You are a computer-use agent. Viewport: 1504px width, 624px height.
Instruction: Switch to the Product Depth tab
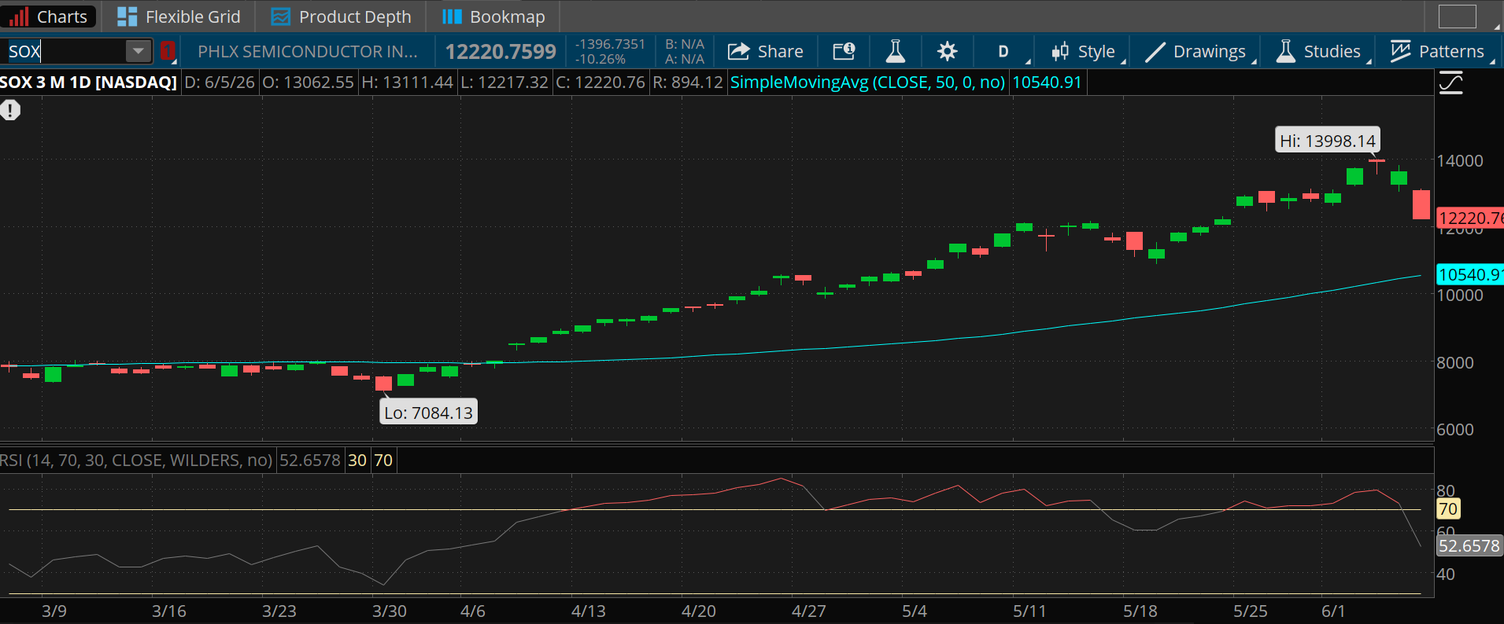pos(341,17)
